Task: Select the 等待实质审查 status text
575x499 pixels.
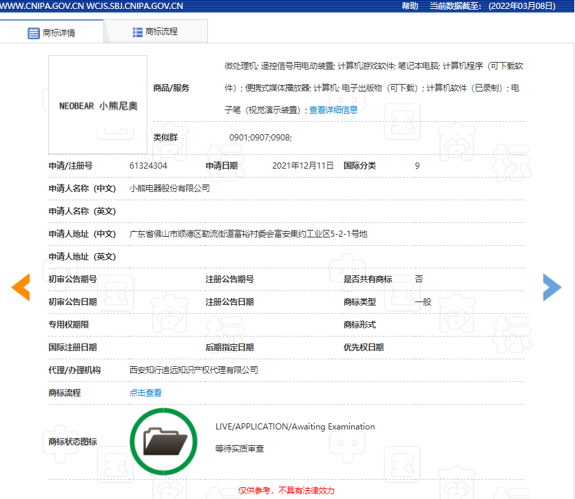Action: coord(240,448)
